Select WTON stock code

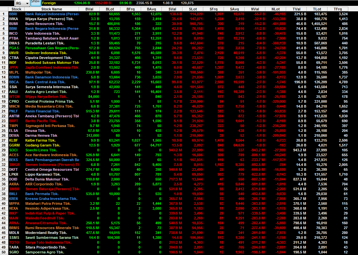(14, 97)
